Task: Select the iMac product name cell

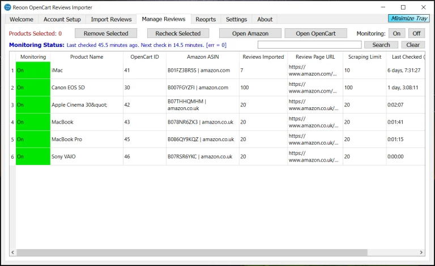Action: 87,70
